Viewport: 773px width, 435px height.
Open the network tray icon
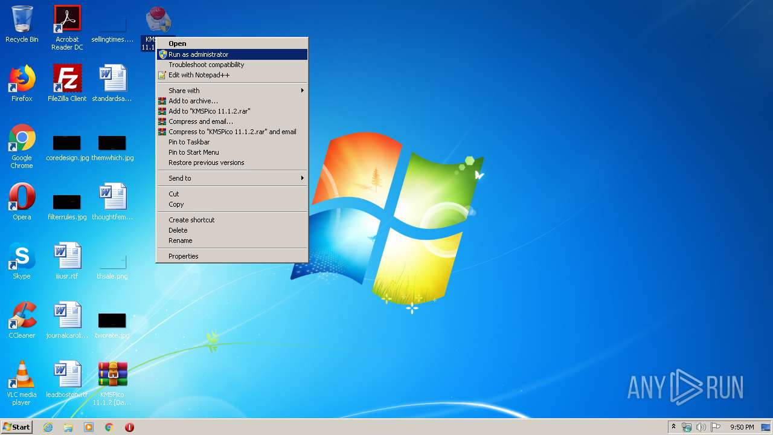(687, 427)
